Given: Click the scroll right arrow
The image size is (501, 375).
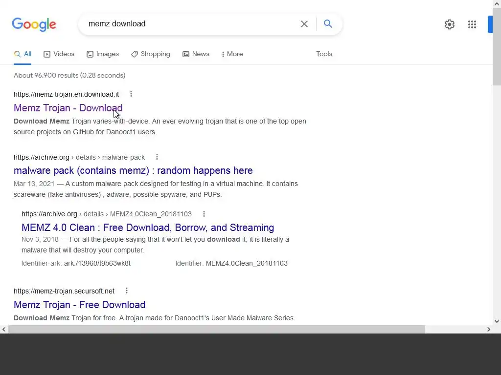Looking at the screenshot, I should click(489, 329).
